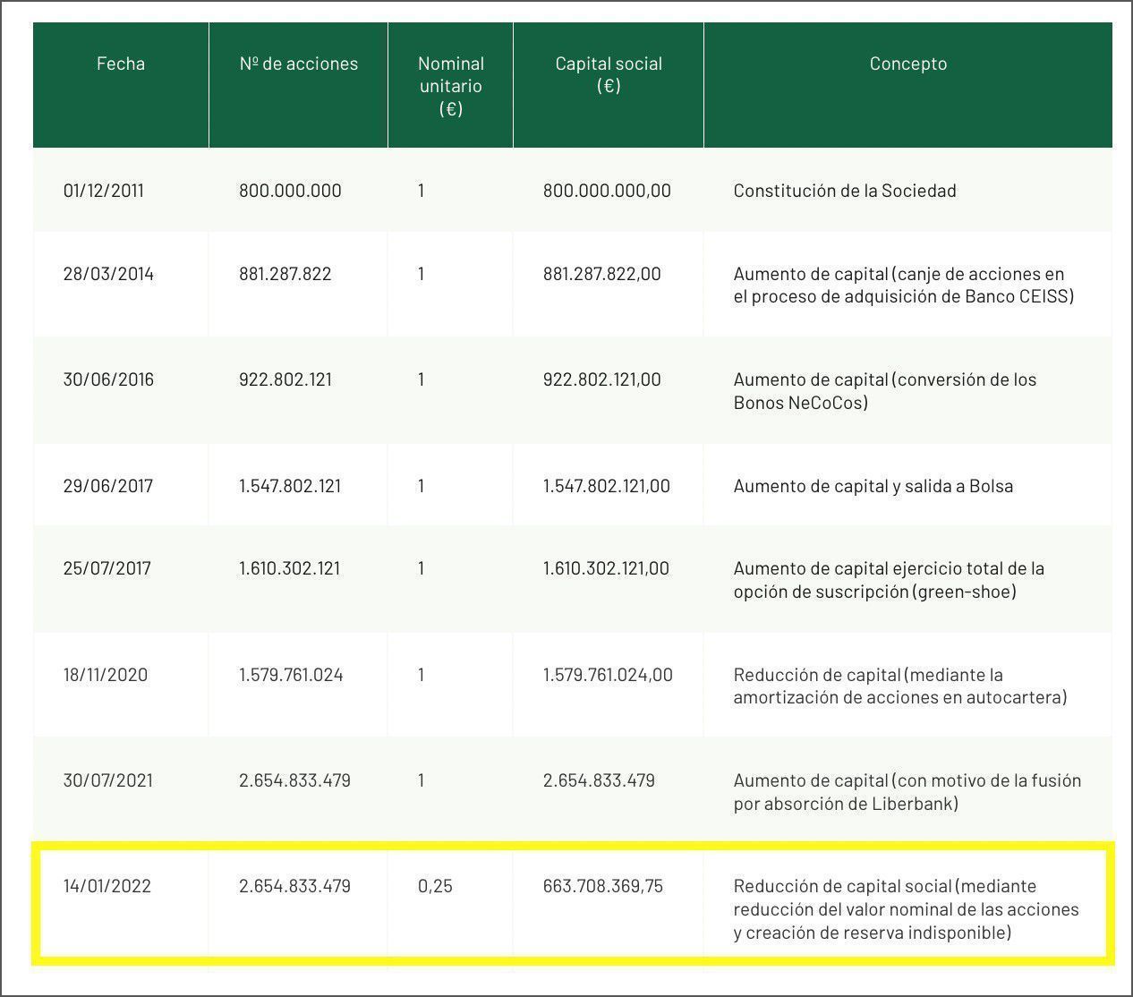Image resolution: width=1133 pixels, height=997 pixels.
Task: Click the date 25/07/2017
Action: (x=106, y=568)
